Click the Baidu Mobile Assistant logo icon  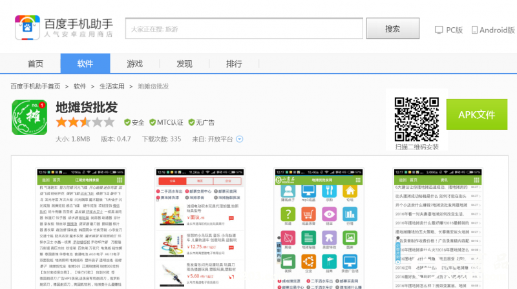[x=27, y=27]
